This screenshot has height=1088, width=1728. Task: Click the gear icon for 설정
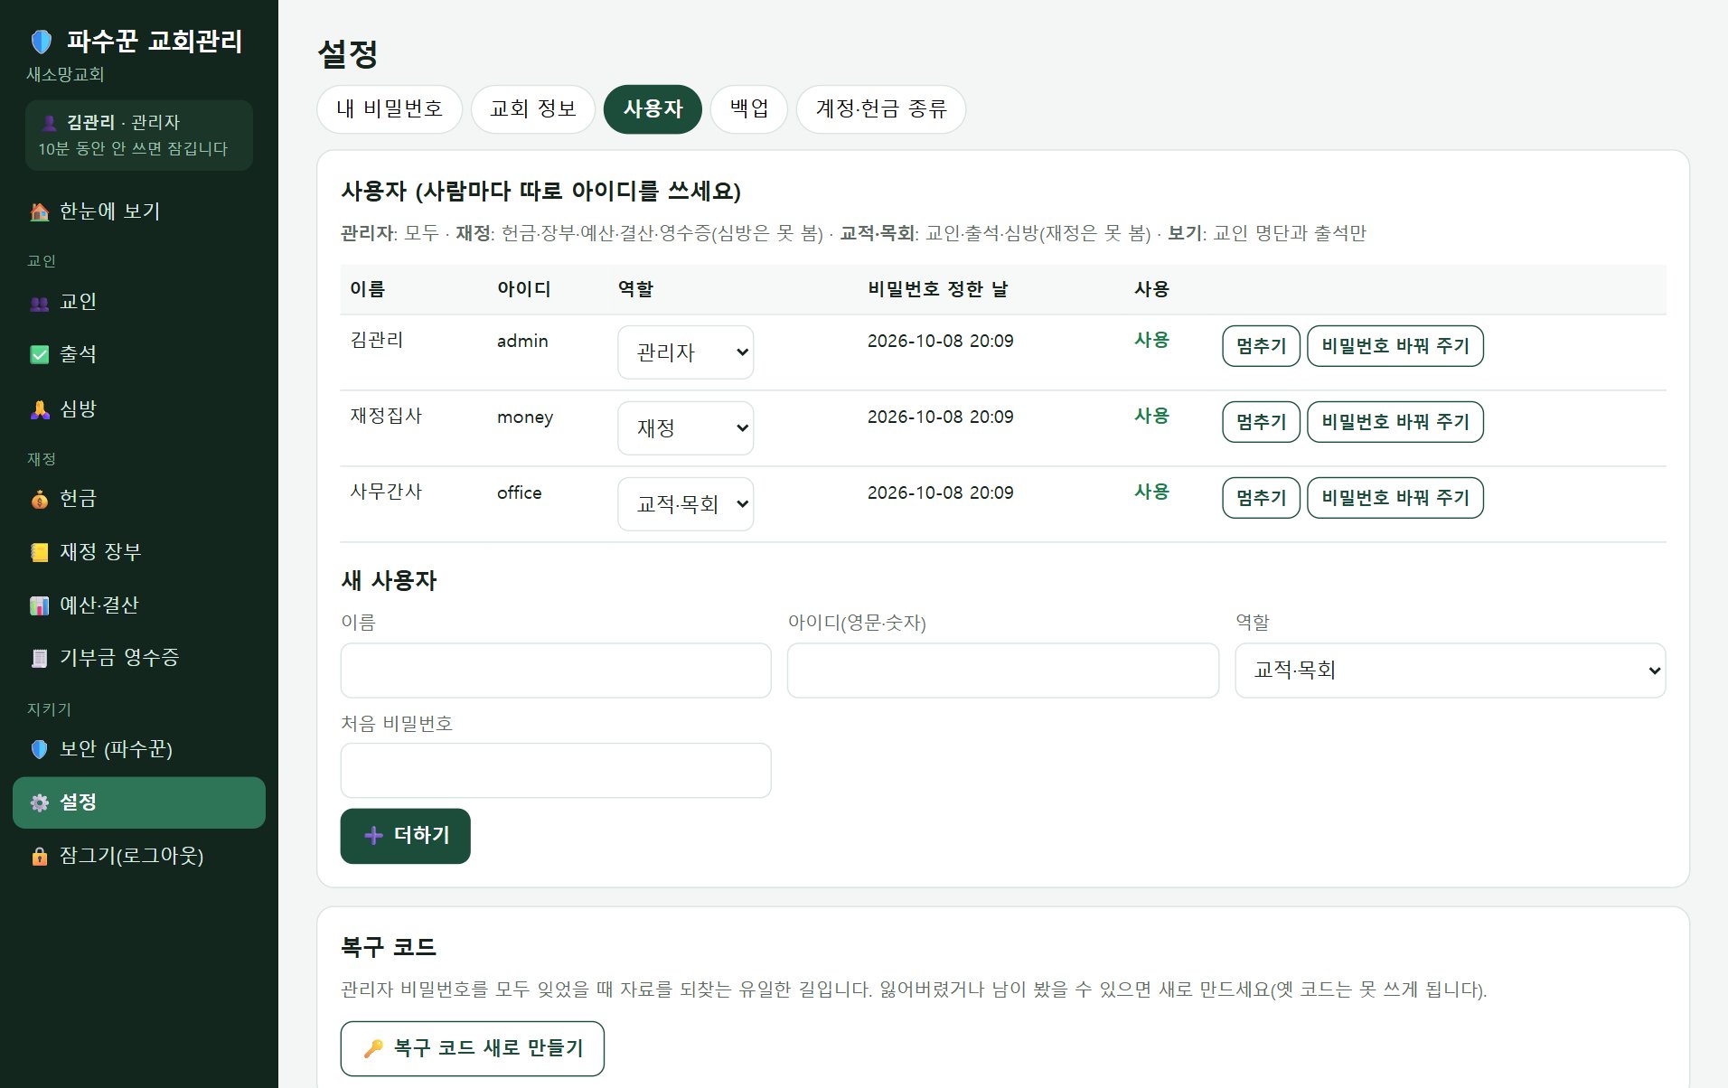click(40, 802)
